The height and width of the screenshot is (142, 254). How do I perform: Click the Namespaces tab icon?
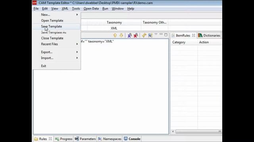(100, 139)
